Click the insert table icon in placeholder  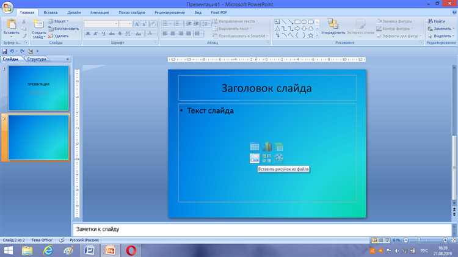tap(255, 147)
